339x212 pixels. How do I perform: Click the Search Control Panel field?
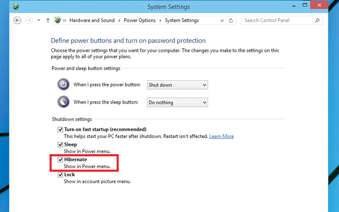click(278, 20)
